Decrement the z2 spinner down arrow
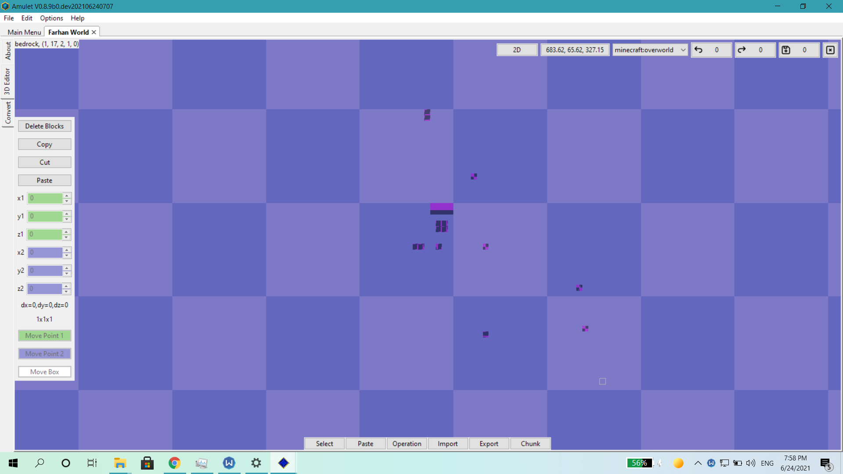The image size is (843, 474). [66, 291]
